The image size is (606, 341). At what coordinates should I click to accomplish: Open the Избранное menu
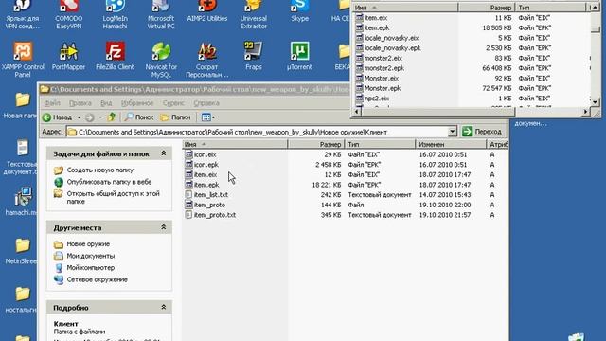click(x=137, y=103)
